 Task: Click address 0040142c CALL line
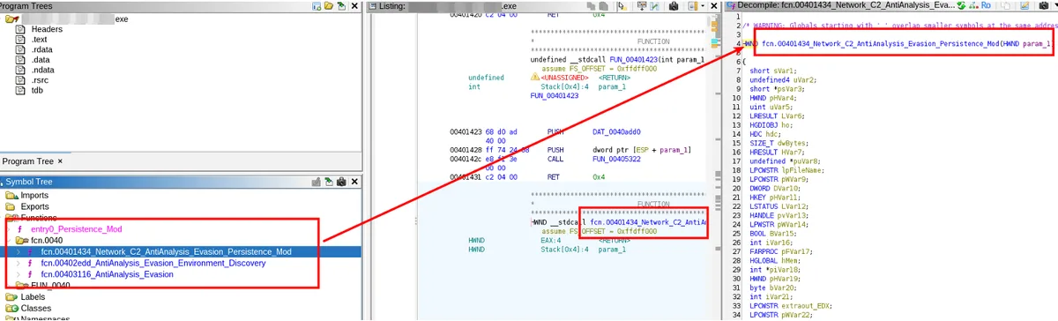(x=465, y=159)
